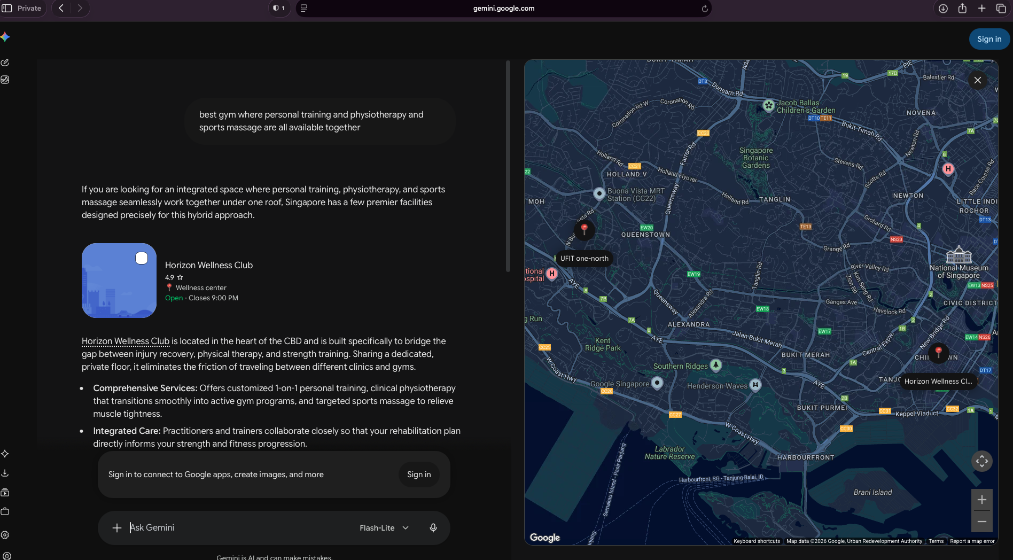This screenshot has height=560, width=1013.
Task: Zoom in on the map
Action: click(982, 500)
